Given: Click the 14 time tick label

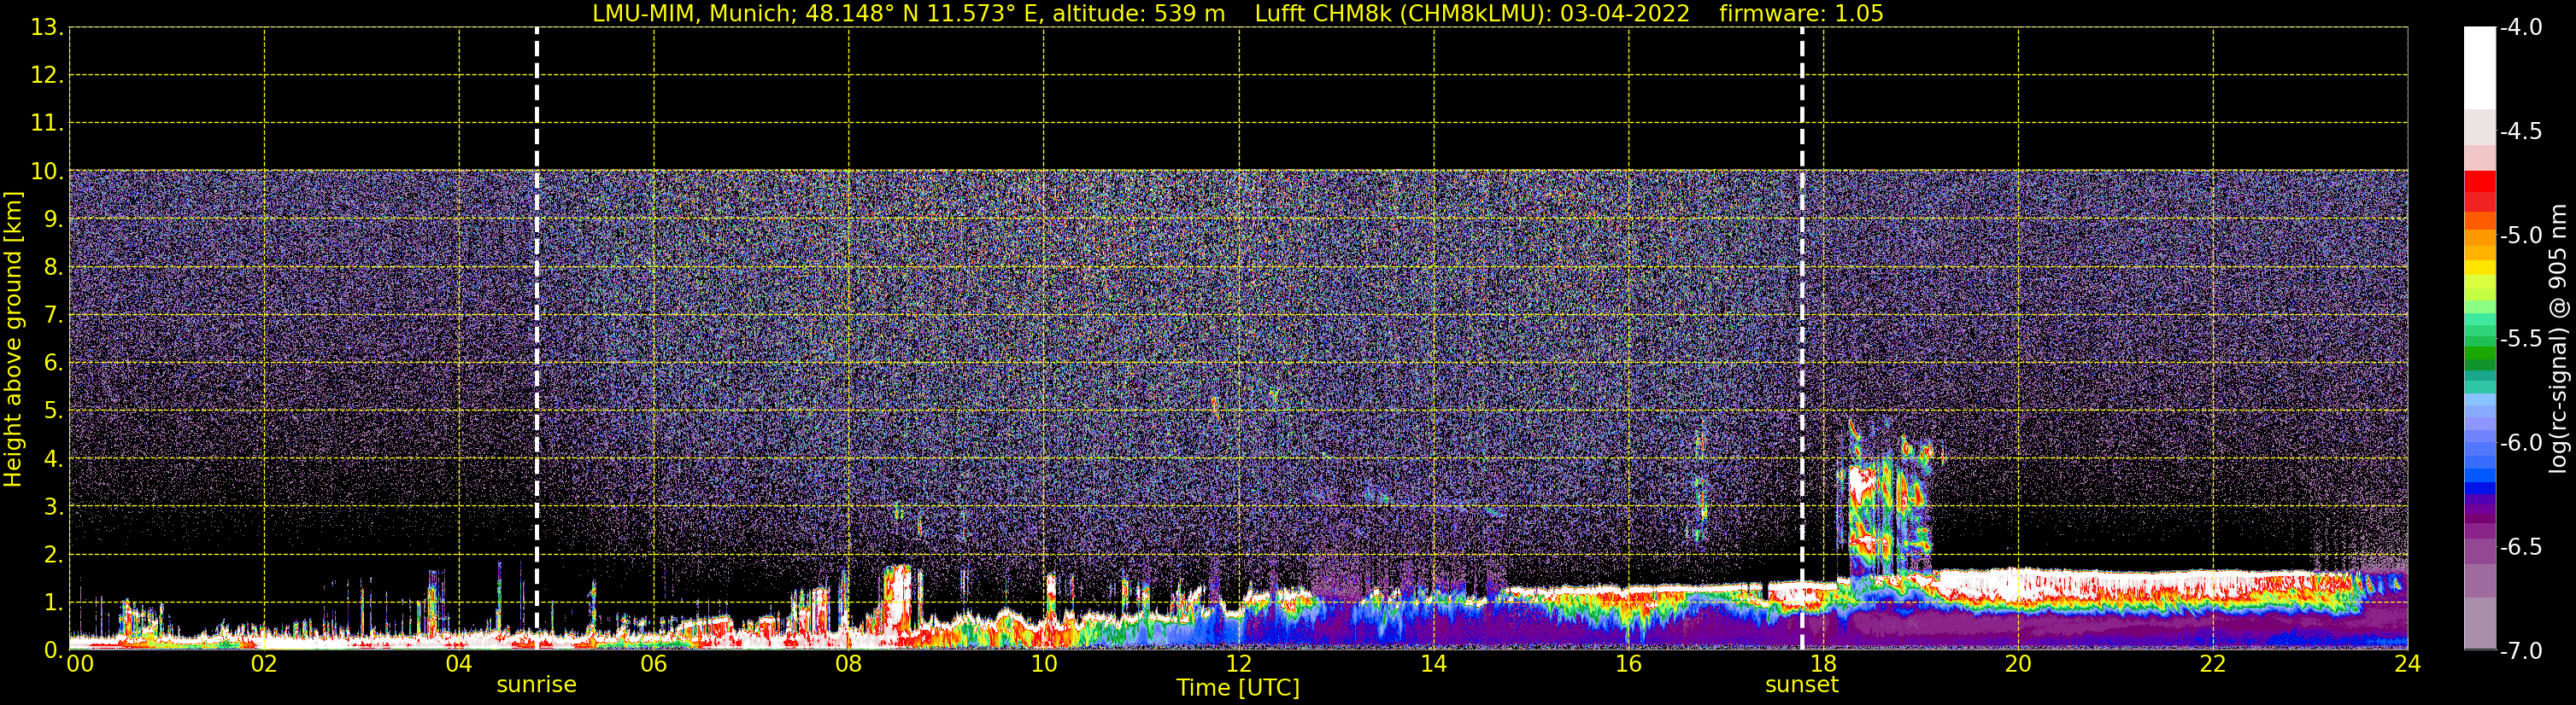Looking at the screenshot, I should [1433, 664].
